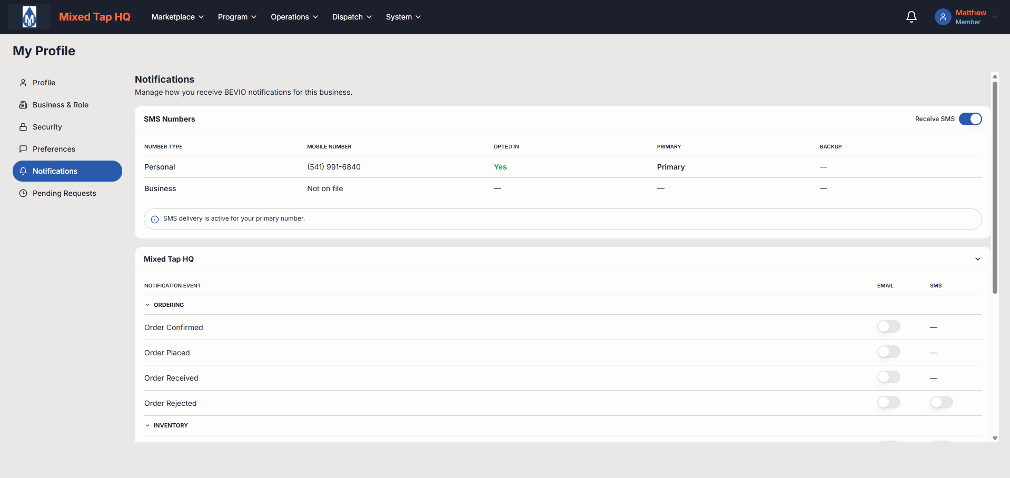Viewport: 1010px width, 478px height.
Task: Enable SMS for Order Rejected
Action: pos(942,403)
